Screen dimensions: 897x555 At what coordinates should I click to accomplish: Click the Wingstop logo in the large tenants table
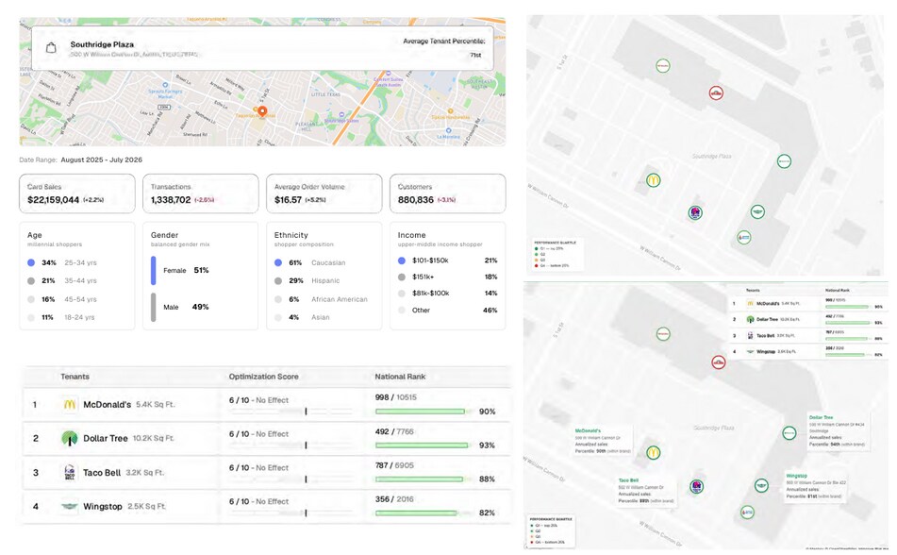pyautogui.click(x=69, y=506)
